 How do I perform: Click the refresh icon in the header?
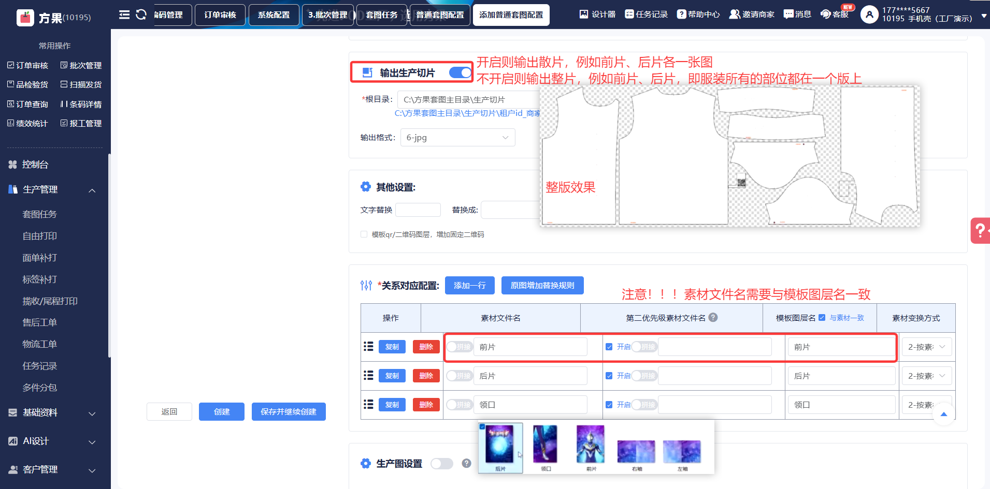pyautogui.click(x=141, y=14)
